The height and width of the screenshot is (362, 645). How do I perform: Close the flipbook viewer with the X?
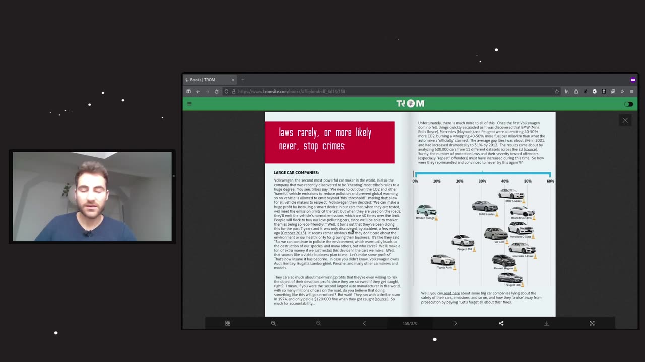[x=625, y=120]
